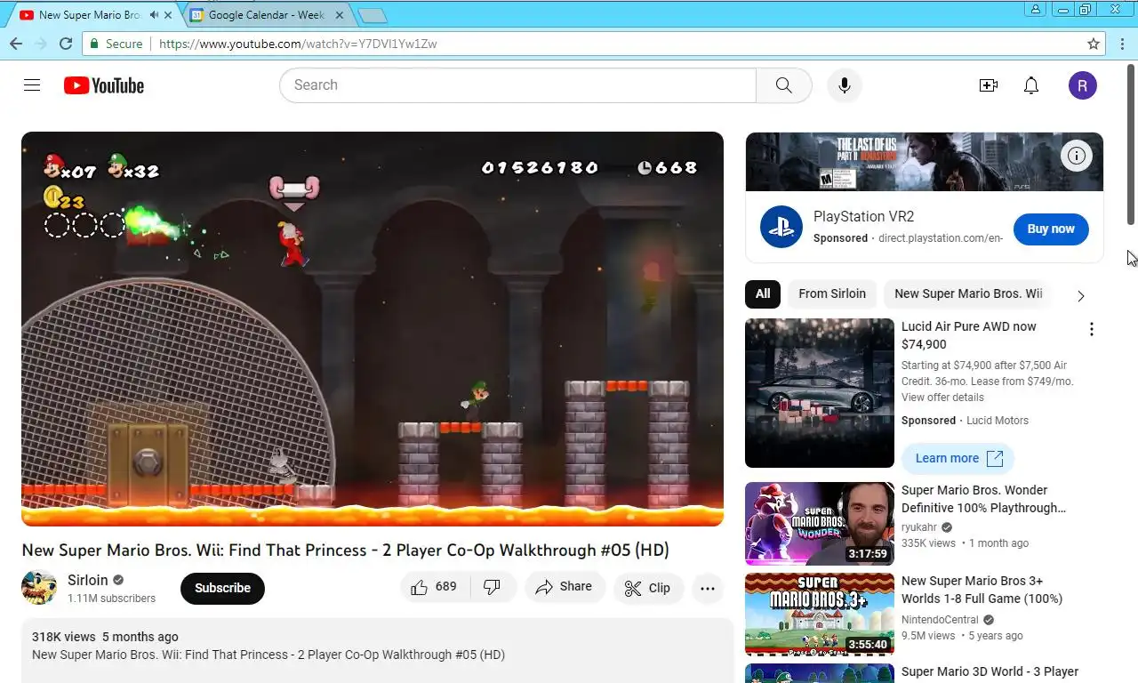This screenshot has height=683, width=1138.
Task: Open The Last of Us ad banner
Action: [925, 162]
